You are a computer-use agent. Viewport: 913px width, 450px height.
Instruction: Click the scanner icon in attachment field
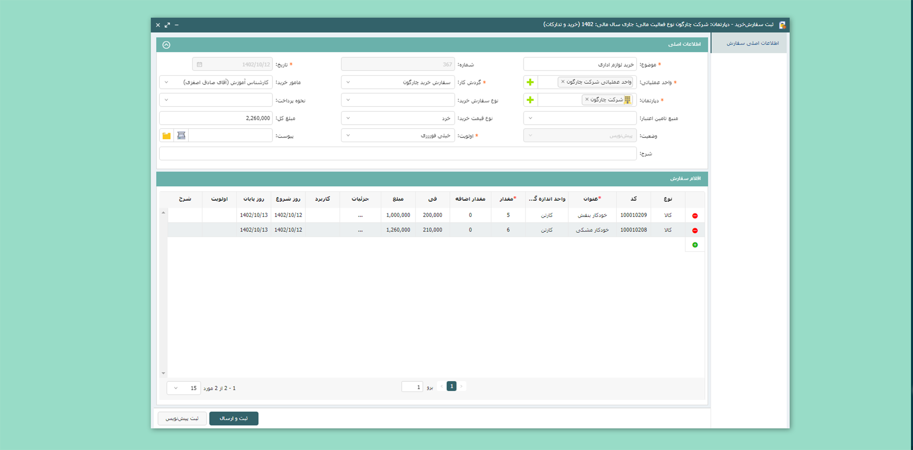181,136
